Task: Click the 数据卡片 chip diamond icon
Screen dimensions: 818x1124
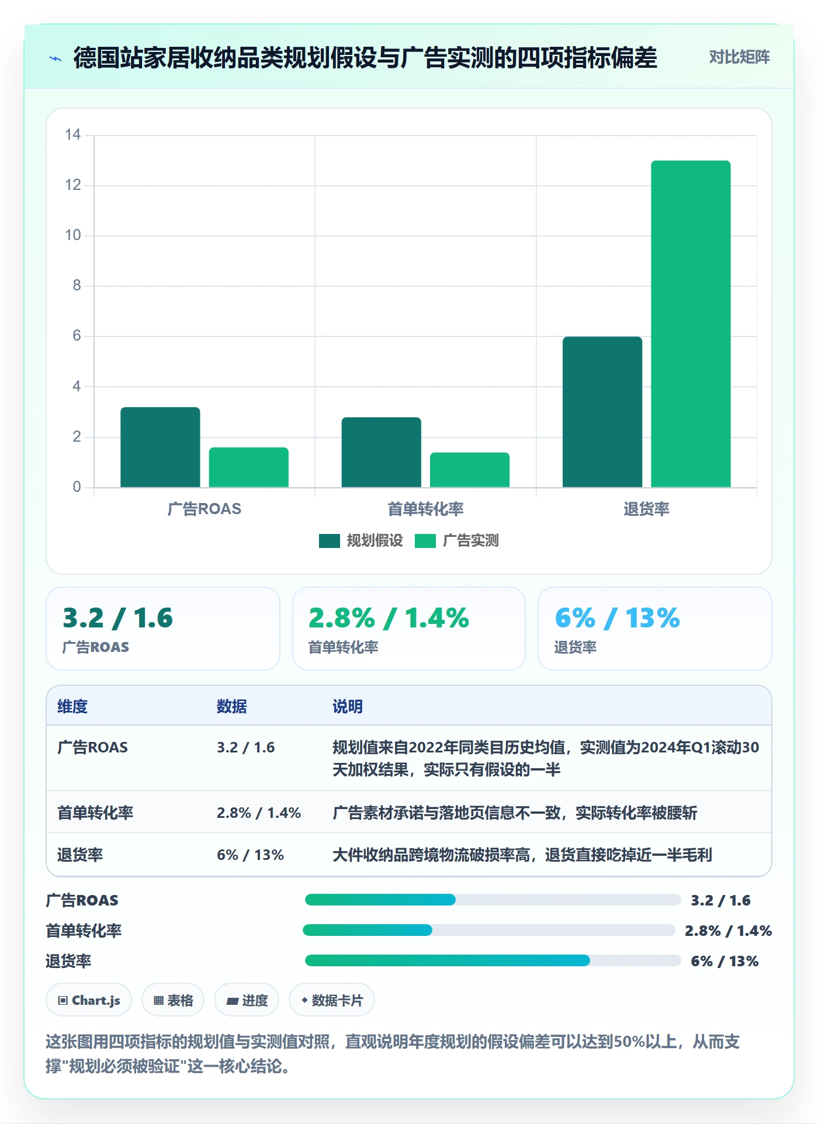Action: pos(304,1000)
